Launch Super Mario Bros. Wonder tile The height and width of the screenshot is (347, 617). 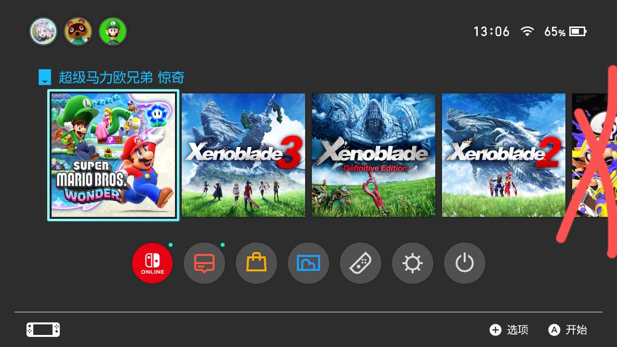tap(113, 155)
